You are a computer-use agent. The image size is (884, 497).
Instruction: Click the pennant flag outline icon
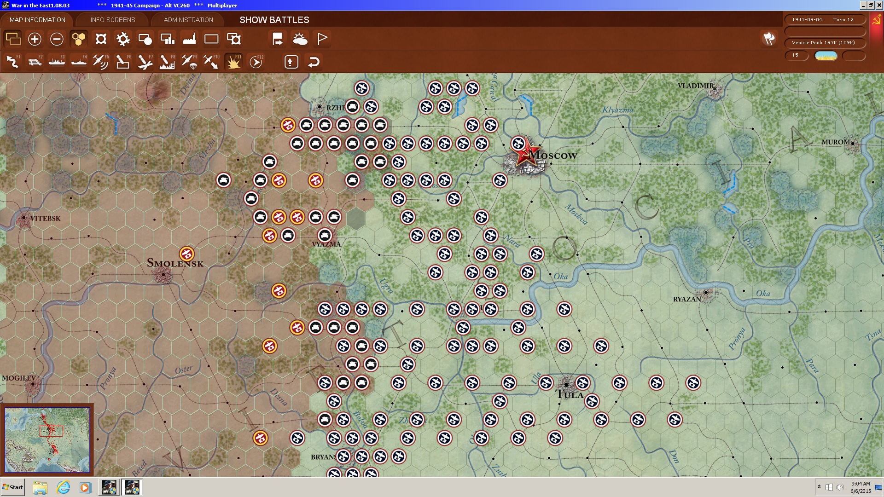(x=322, y=39)
